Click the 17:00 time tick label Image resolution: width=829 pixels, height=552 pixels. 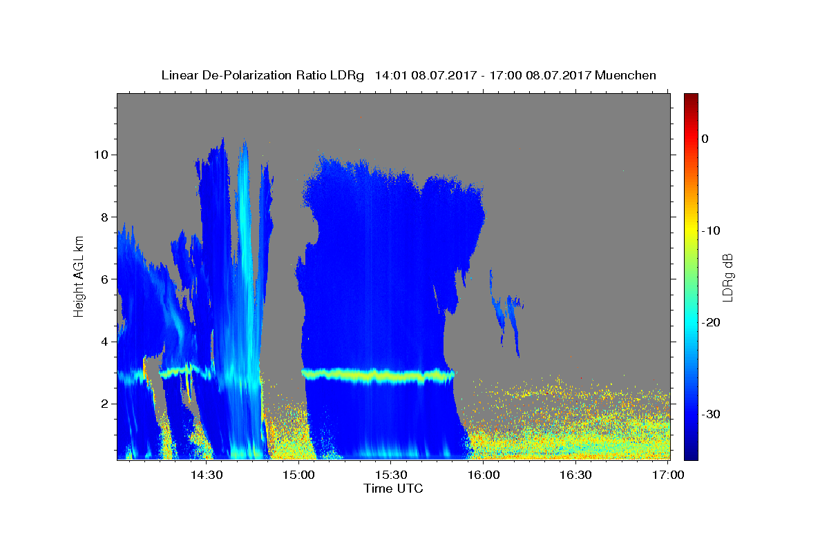pyautogui.click(x=668, y=475)
